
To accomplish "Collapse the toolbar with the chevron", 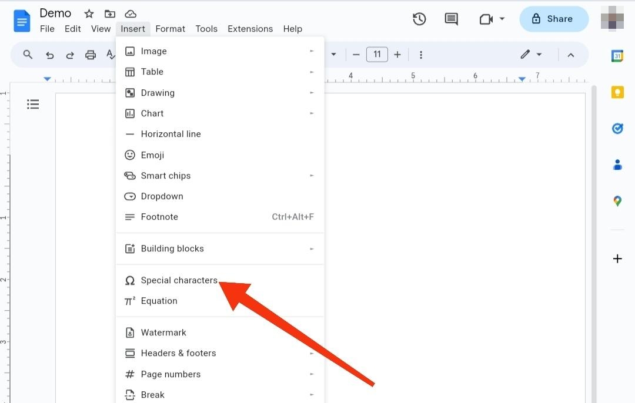I will click(x=571, y=54).
